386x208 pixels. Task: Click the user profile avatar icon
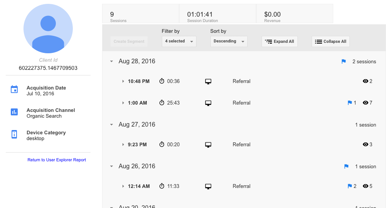(x=48, y=29)
